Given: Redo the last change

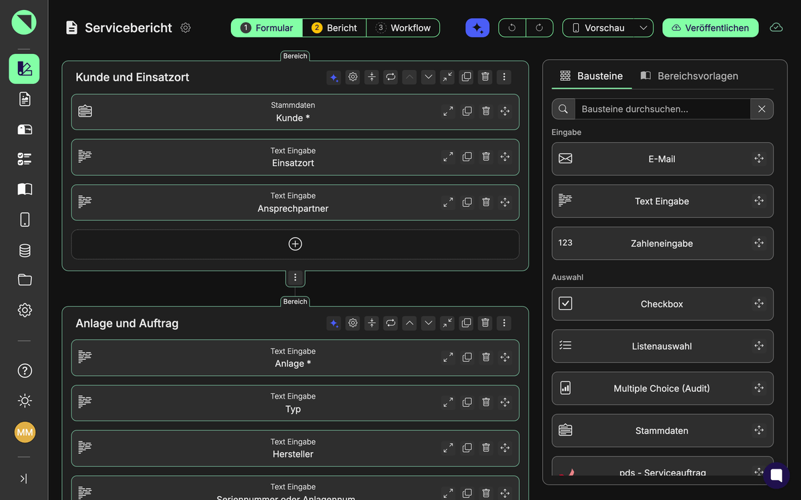Looking at the screenshot, I should coord(539,28).
